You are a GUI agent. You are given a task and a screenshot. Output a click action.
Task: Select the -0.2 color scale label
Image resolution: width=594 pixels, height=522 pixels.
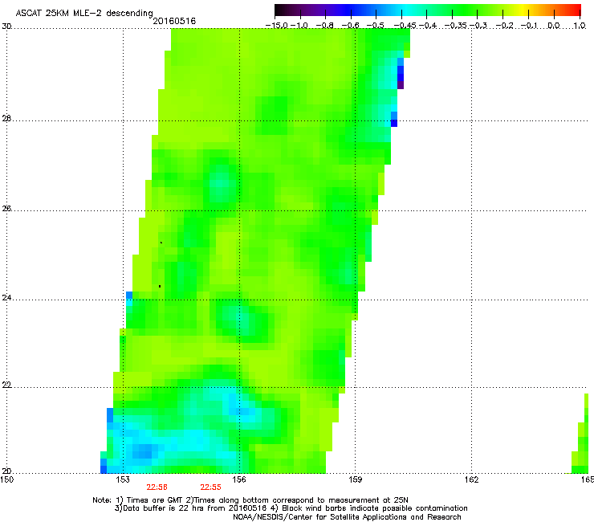(504, 26)
